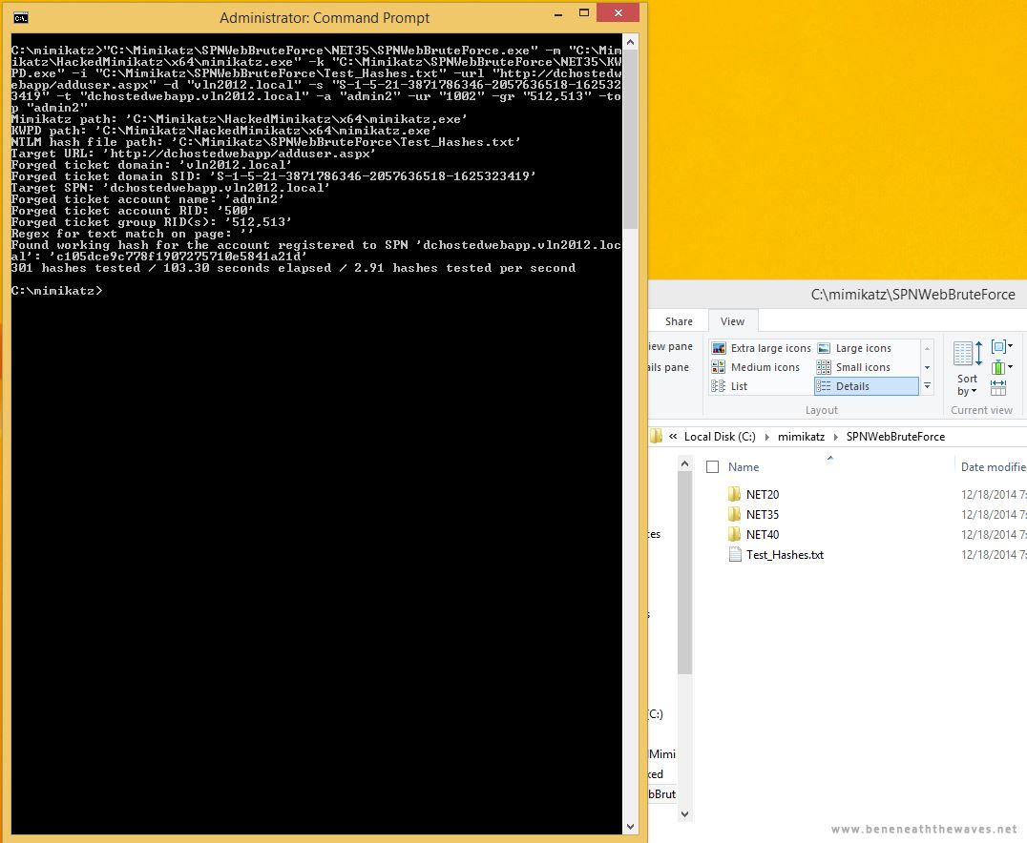
Task: Expand arrow after Local Disk (C:)
Action: tap(767, 437)
